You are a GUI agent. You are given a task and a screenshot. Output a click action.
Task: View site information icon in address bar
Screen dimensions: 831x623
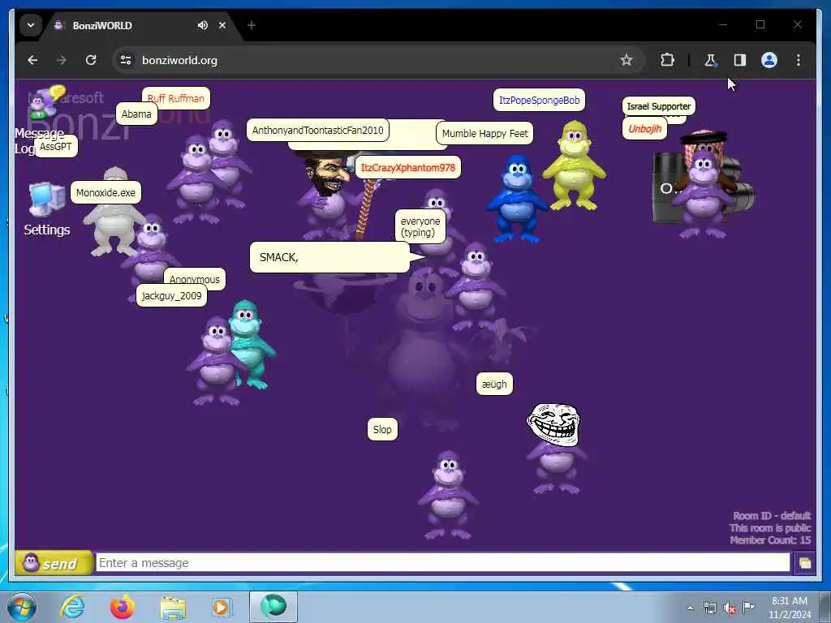pyautogui.click(x=126, y=60)
